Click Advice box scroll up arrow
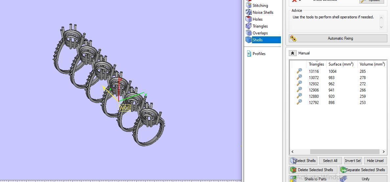Viewport: 390px width, 182px height. point(381,18)
